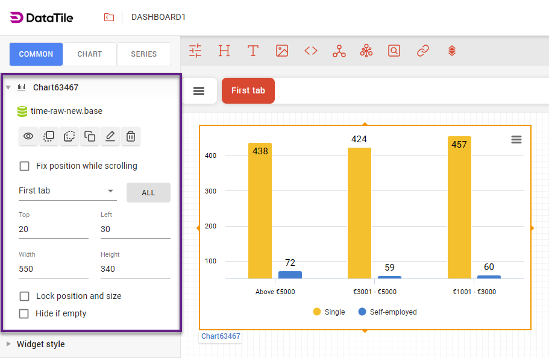
Task: Add a text widget using T icon
Action: click(253, 51)
